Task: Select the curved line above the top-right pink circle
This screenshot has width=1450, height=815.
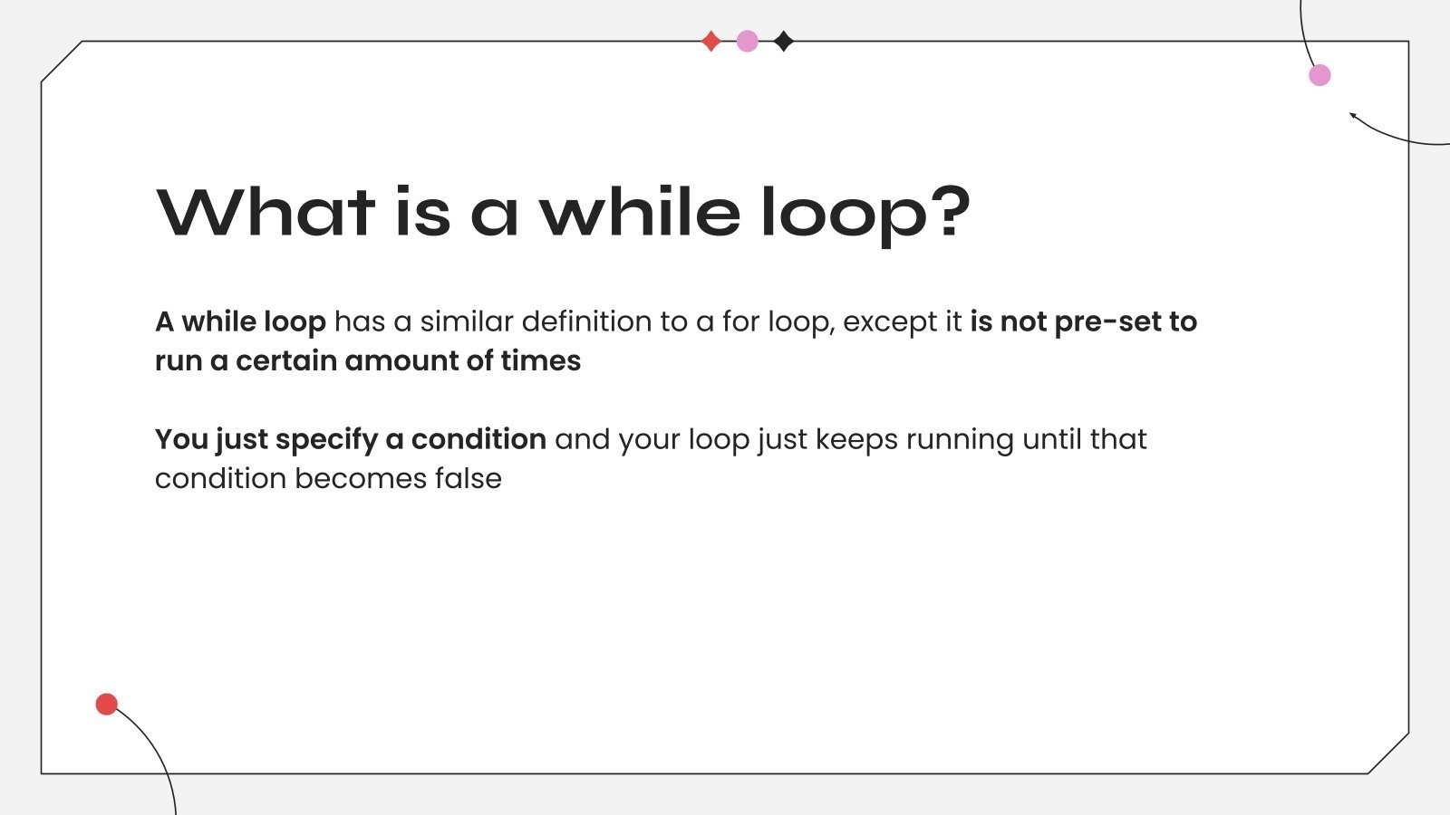Action: click(1303, 32)
